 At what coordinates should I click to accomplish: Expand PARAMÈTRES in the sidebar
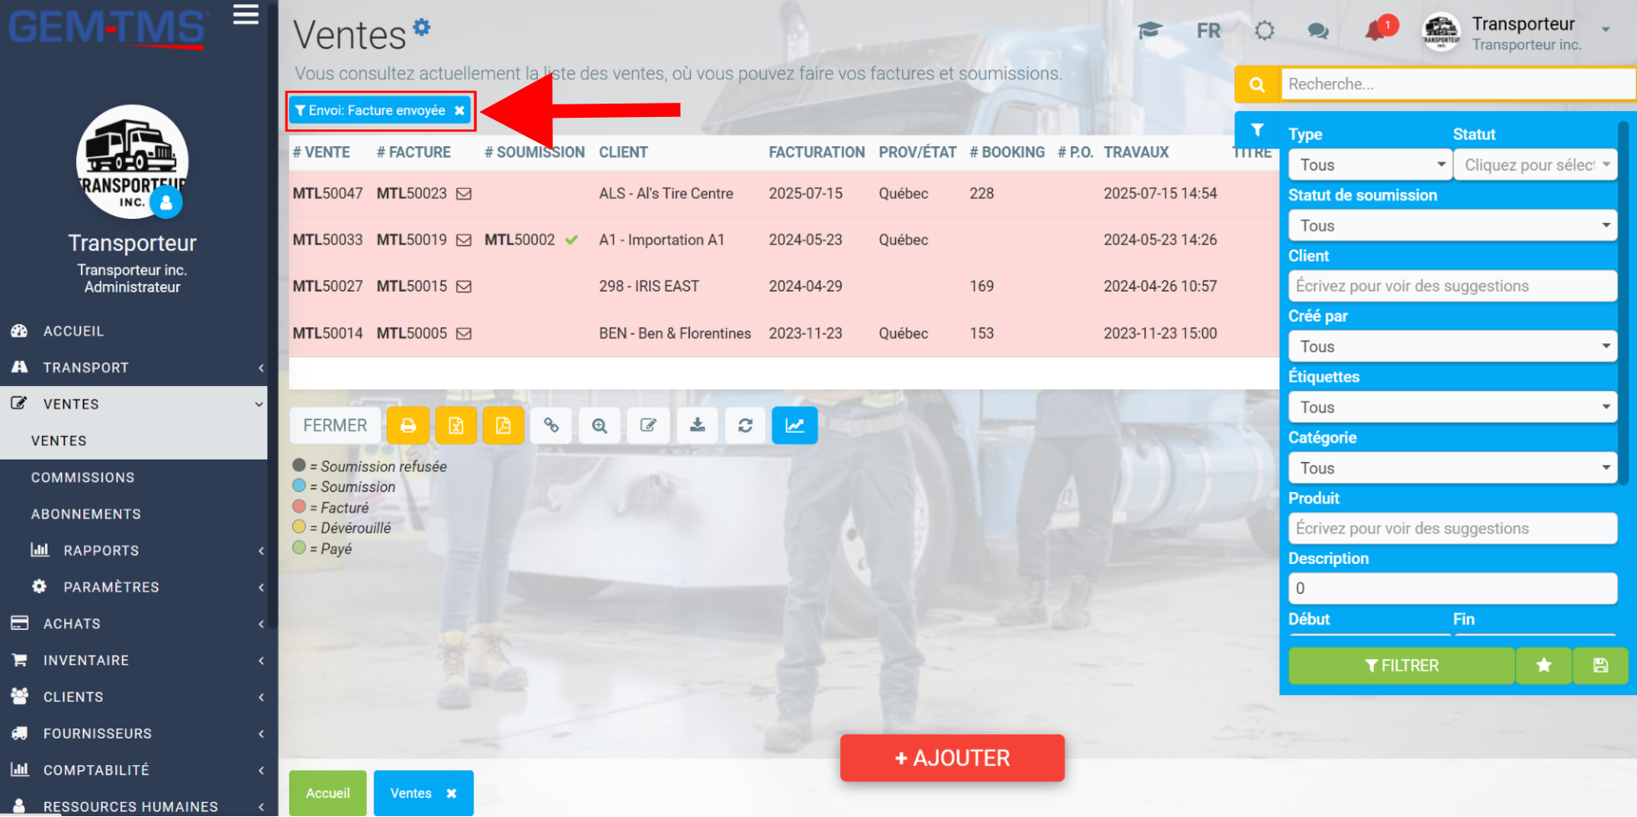[x=134, y=587]
